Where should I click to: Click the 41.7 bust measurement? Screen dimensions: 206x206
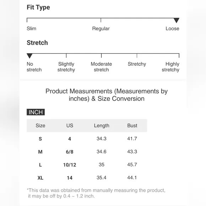coord(132,139)
